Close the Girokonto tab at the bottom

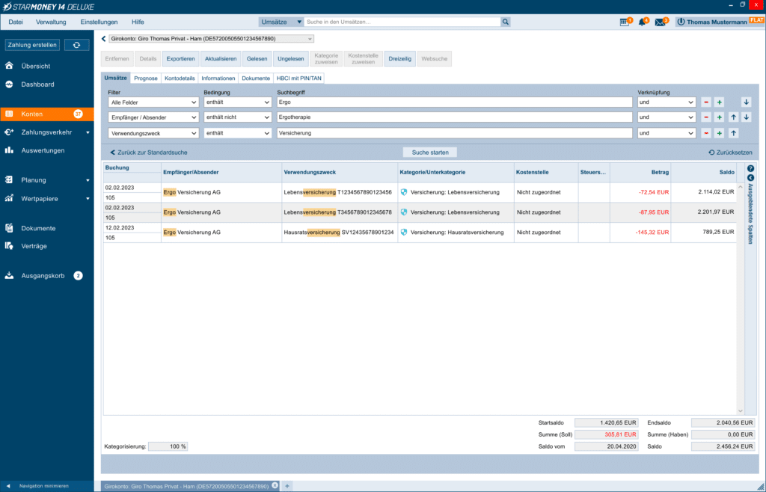click(275, 485)
